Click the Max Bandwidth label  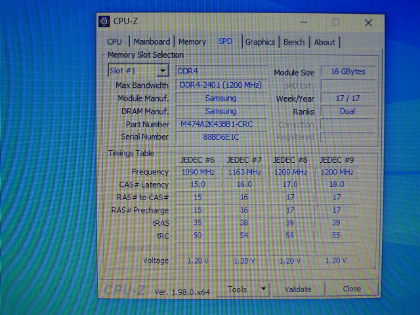(x=142, y=85)
